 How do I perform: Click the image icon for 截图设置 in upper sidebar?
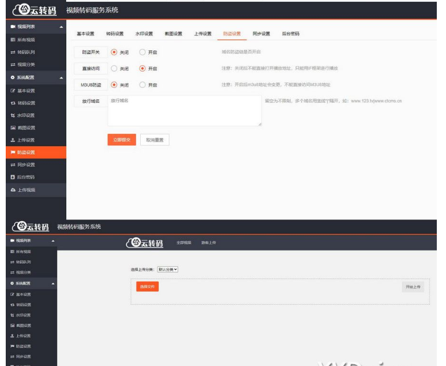[13, 128]
